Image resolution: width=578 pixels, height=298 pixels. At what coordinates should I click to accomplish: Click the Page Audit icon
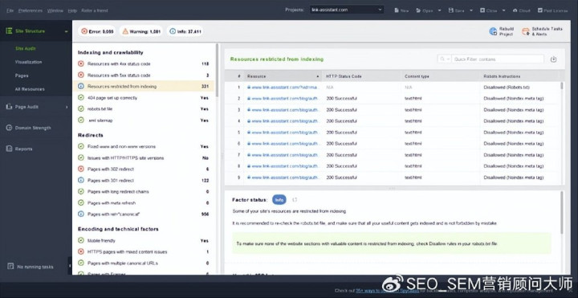click(9, 107)
